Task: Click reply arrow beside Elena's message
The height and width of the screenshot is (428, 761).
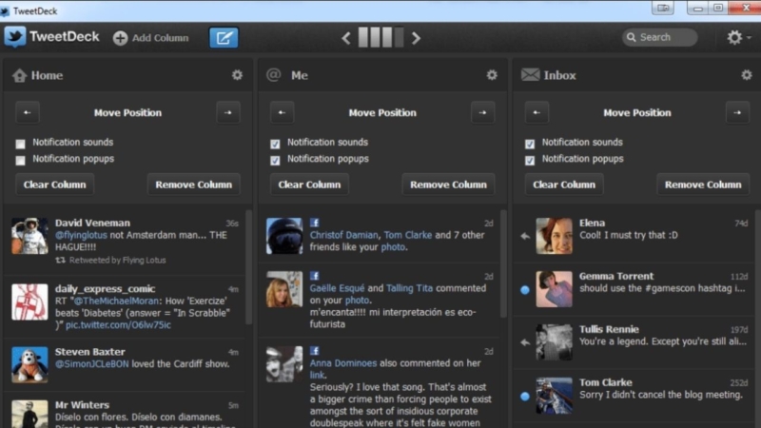Action: 525,236
